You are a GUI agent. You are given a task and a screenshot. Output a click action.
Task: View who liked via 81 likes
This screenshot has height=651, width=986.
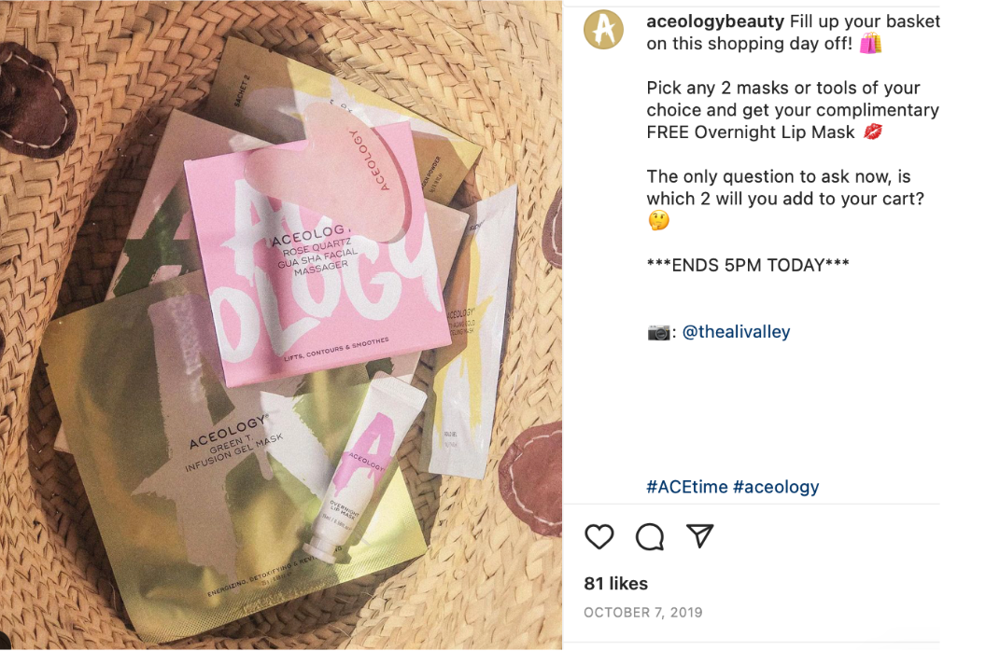coord(615,584)
